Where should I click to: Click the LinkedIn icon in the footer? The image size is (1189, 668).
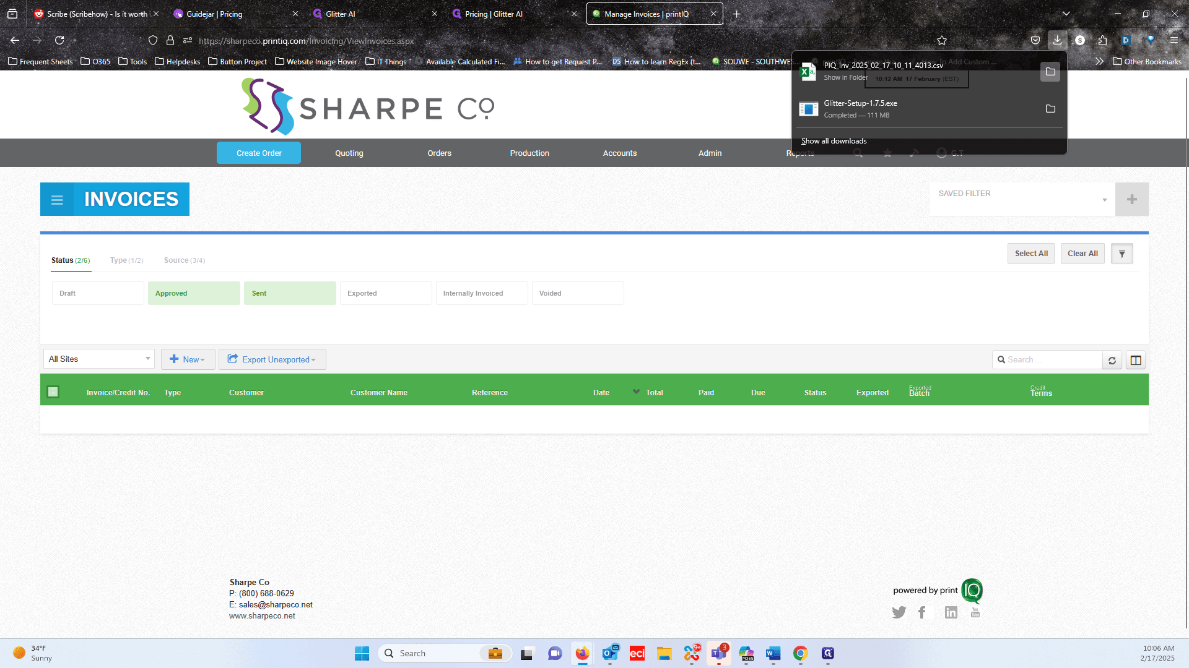pyautogui.click(x=951, y=612)
